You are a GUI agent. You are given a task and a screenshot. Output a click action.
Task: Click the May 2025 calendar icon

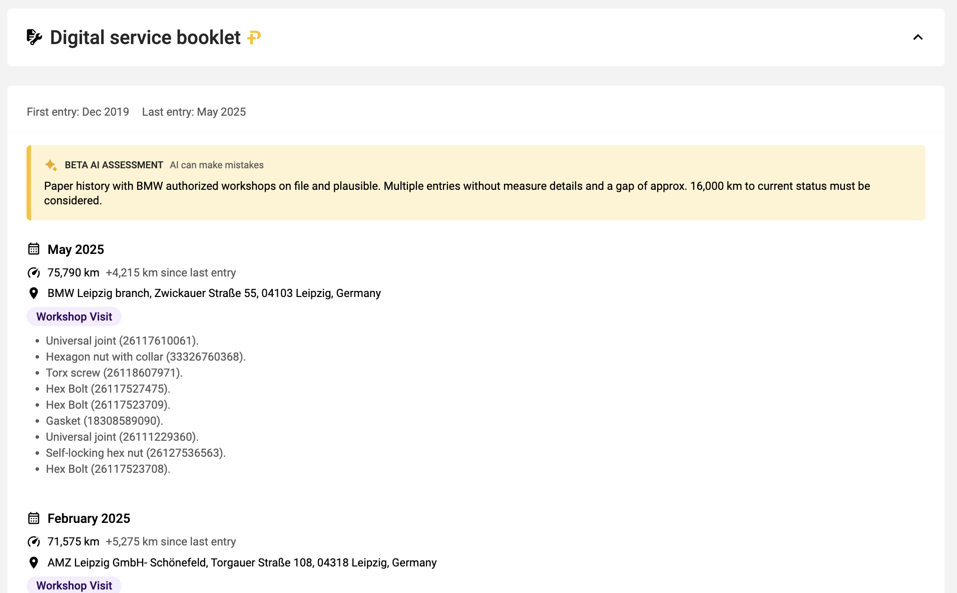click(x=34, y=249)
